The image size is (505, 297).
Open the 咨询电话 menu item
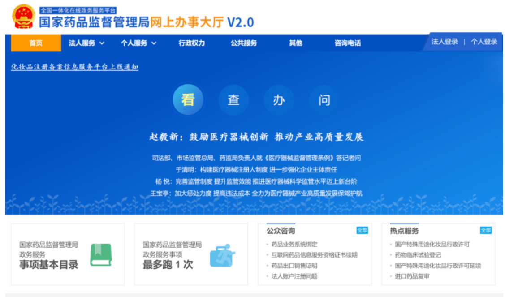348,43
